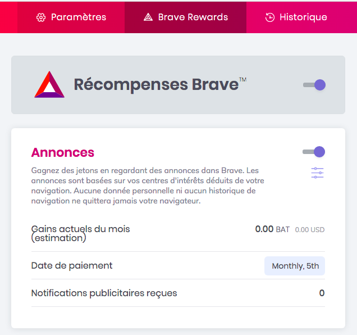Click the Date de paiement label
The height and width of the screenshot is (335, 357).
(x=72, y=265)
